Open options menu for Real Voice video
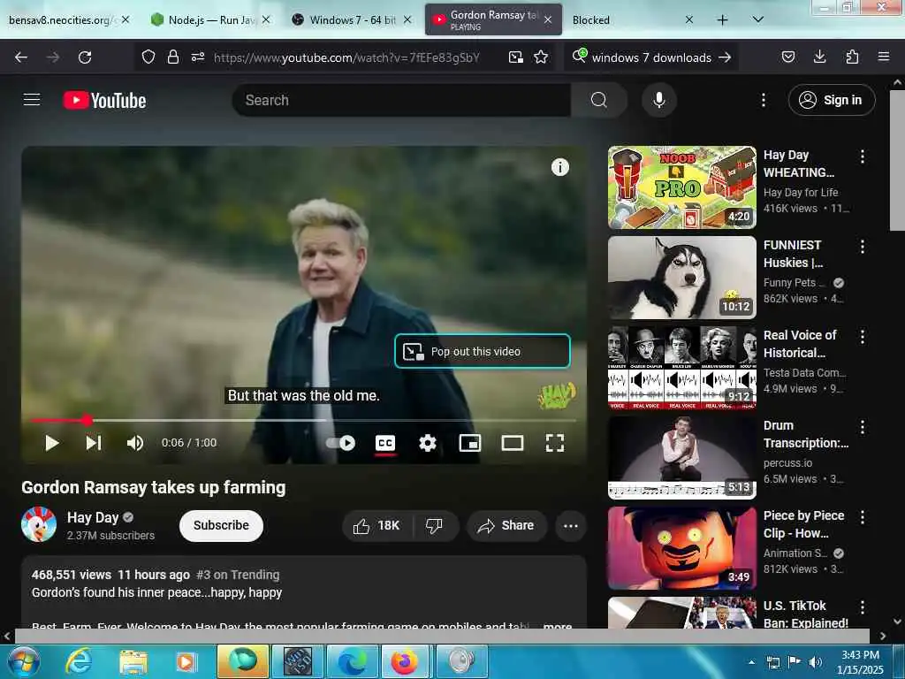This screenshot has height=679, width=905. pos(863,337)
